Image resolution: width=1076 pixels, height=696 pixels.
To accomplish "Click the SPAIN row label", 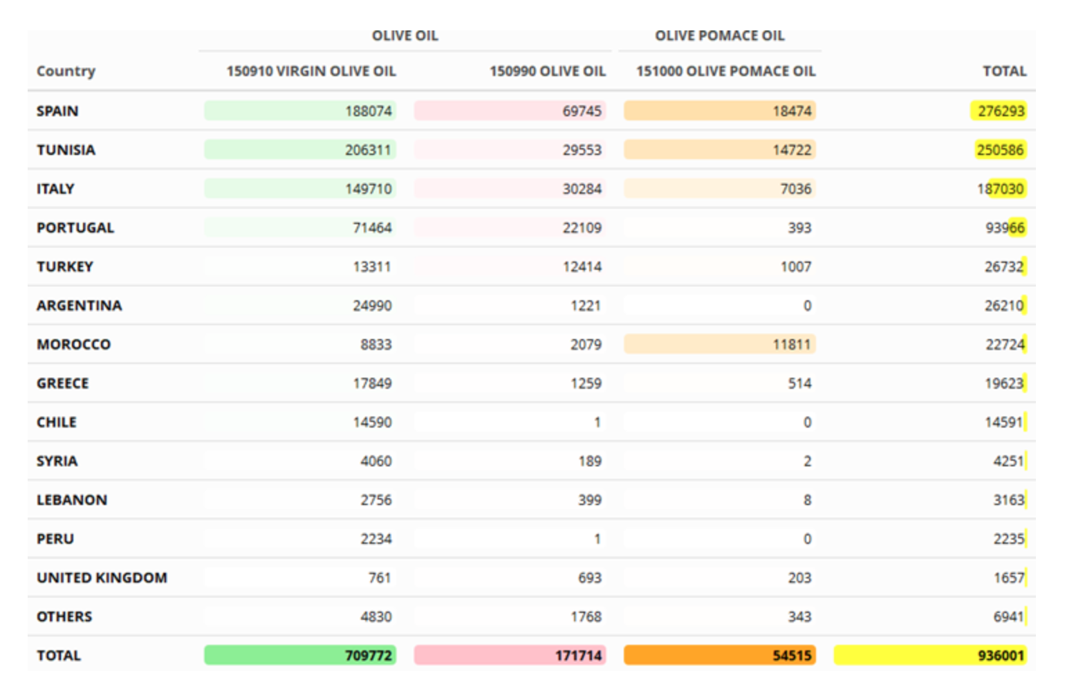I will click(x=57, y=111).
